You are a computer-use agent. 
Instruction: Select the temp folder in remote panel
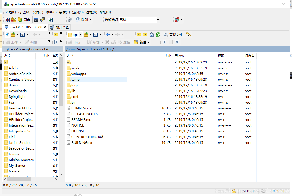[x=75, y=80]
